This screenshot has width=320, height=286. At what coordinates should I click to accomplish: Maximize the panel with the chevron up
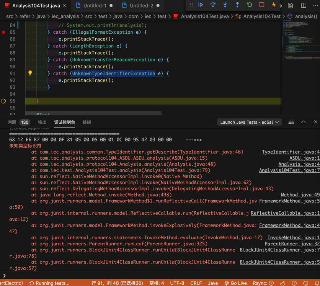pos(304,122)
